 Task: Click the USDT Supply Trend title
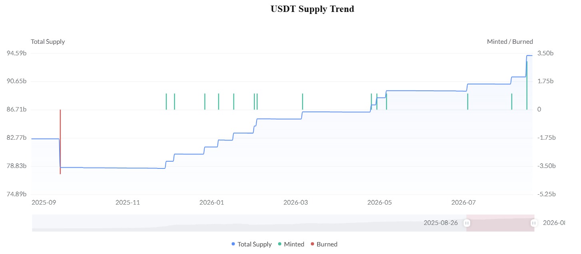coord(312,9)
